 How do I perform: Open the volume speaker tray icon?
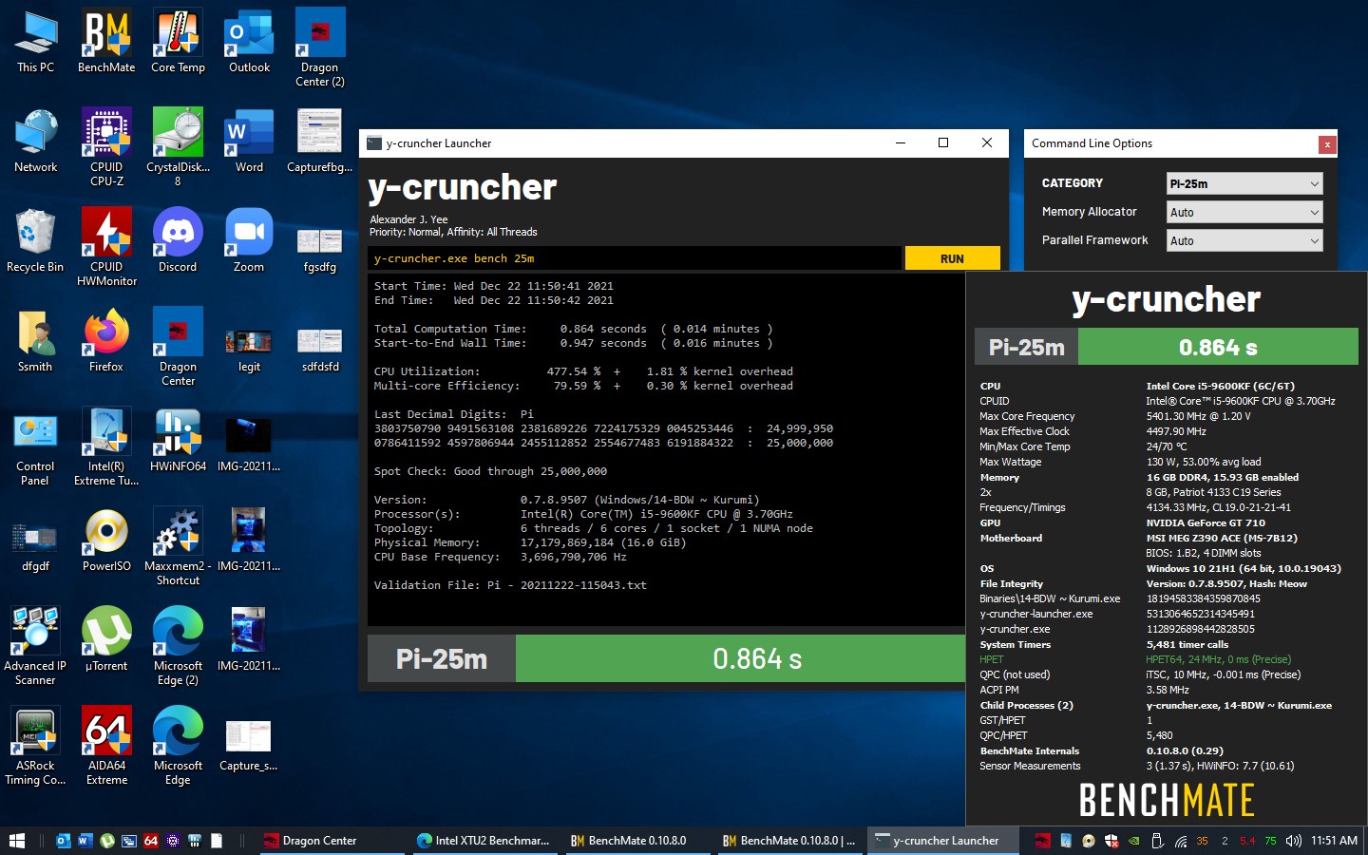click(x=1293, y=841)
